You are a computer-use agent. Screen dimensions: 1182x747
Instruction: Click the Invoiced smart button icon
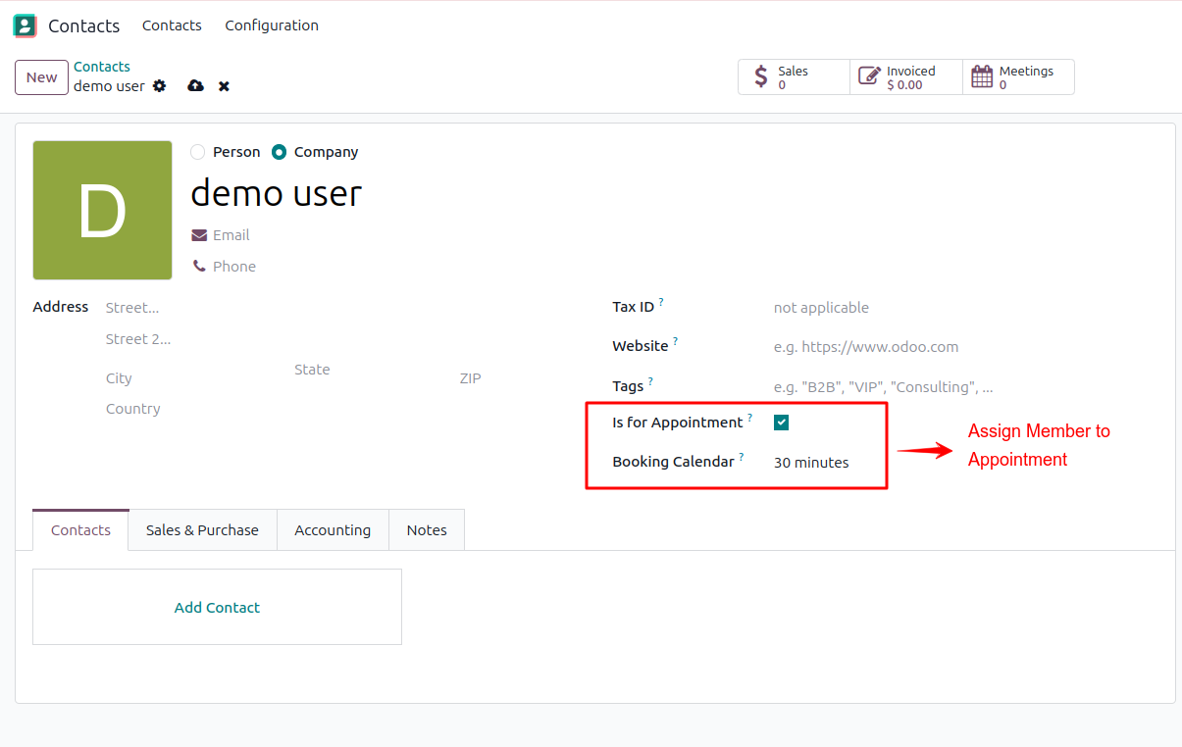pos(867,74)
